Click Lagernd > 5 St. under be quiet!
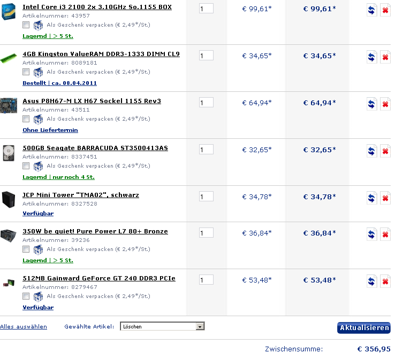Screen dimensions: 395x353 48,261
